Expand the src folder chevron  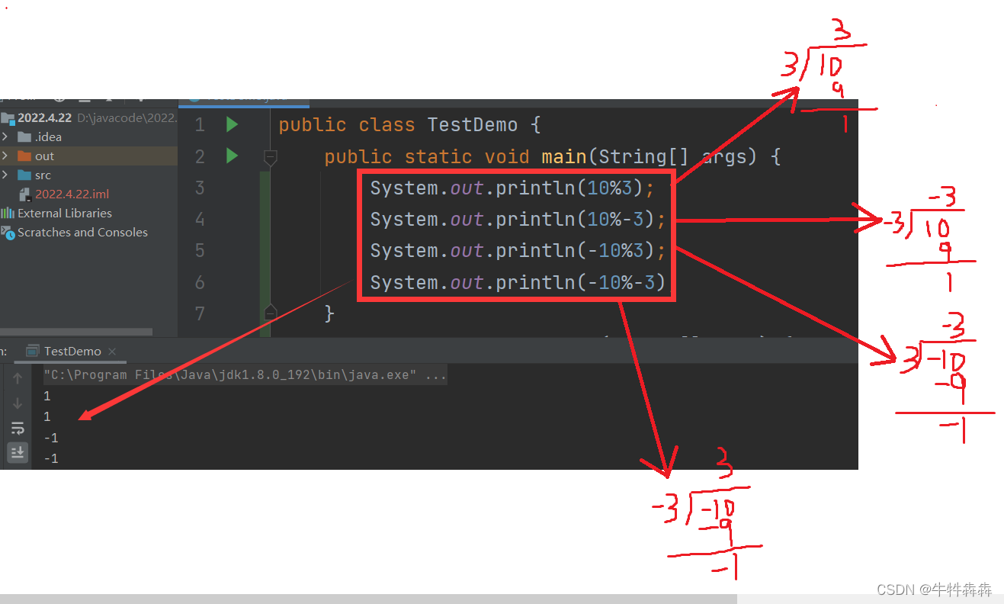[x=5, y=175]
